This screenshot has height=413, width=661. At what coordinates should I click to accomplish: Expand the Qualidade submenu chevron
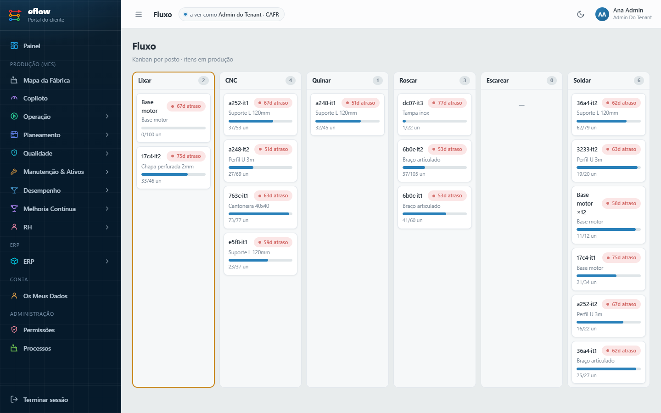[107, 153]
